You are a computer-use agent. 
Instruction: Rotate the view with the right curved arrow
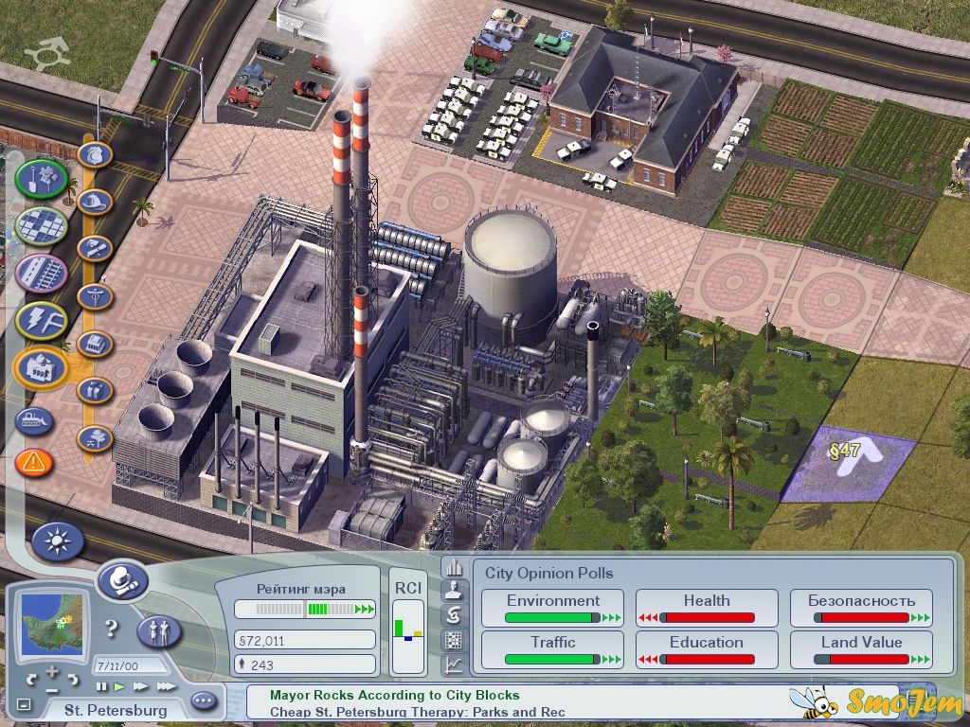(73, 680)
